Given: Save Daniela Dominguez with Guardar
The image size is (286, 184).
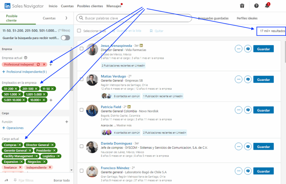Looking at the screenshot, I should [x=263, y=147].
